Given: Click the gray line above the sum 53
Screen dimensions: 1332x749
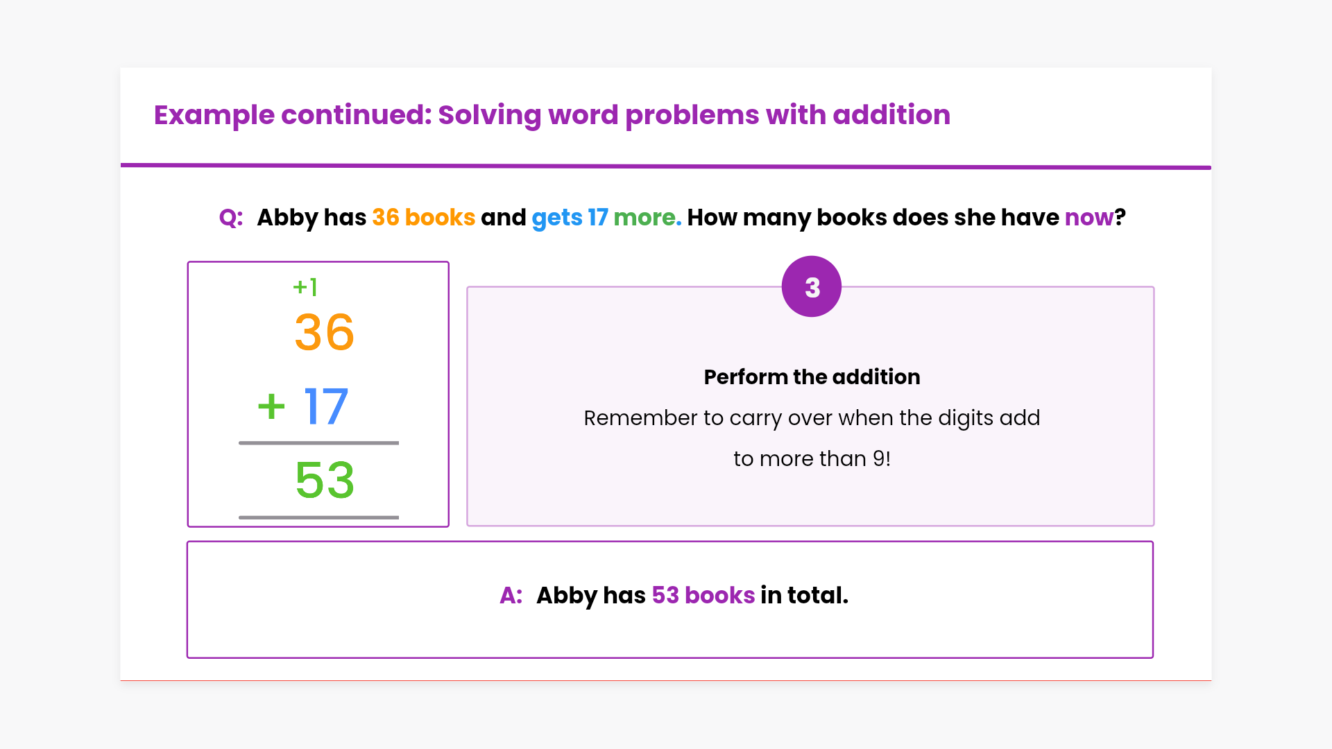Looking at the screenshot, I should coord(318,442).
